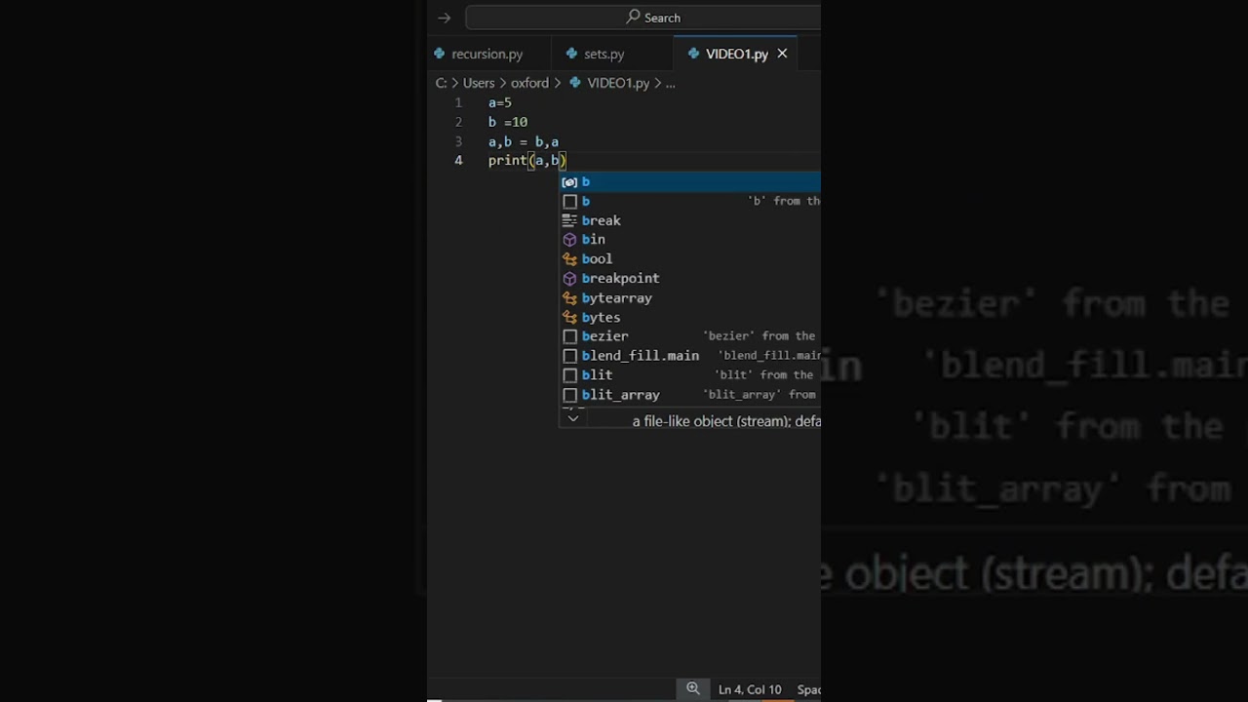Switch to the sets.py tab

pyautogui.click(x=604, y=55)
